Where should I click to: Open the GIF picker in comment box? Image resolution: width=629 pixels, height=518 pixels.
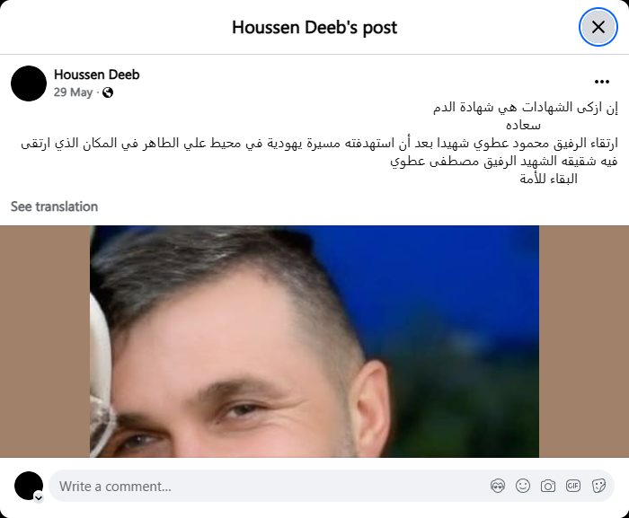(573, 486)
